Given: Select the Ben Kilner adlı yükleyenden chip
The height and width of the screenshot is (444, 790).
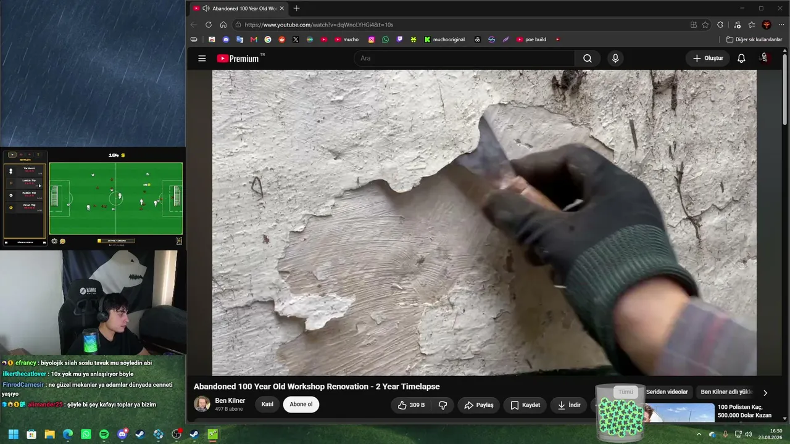Looking at the screenshot, I should (726, 392).
